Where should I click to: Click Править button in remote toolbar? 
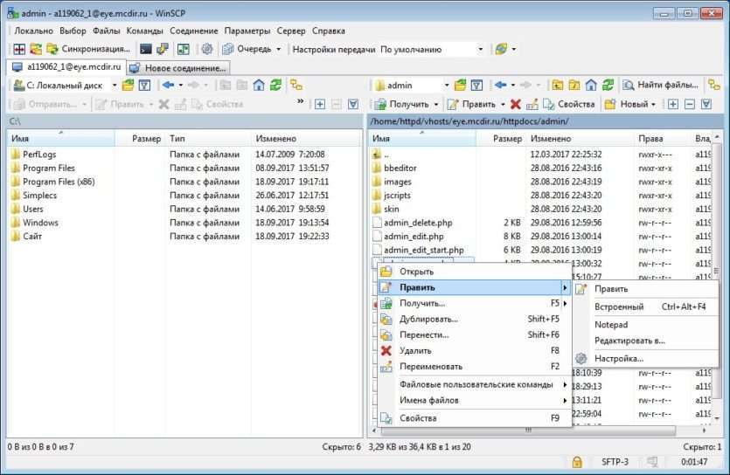click(471, 104)
